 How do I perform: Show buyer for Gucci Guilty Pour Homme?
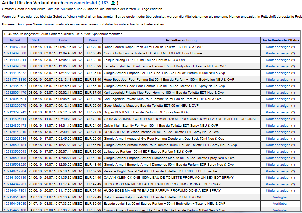click(278, 53)
